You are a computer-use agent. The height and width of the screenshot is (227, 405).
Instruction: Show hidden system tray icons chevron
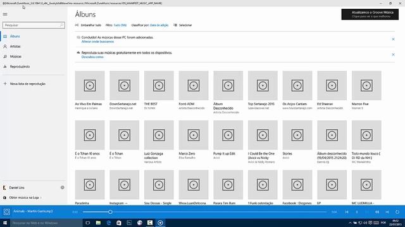350,223
